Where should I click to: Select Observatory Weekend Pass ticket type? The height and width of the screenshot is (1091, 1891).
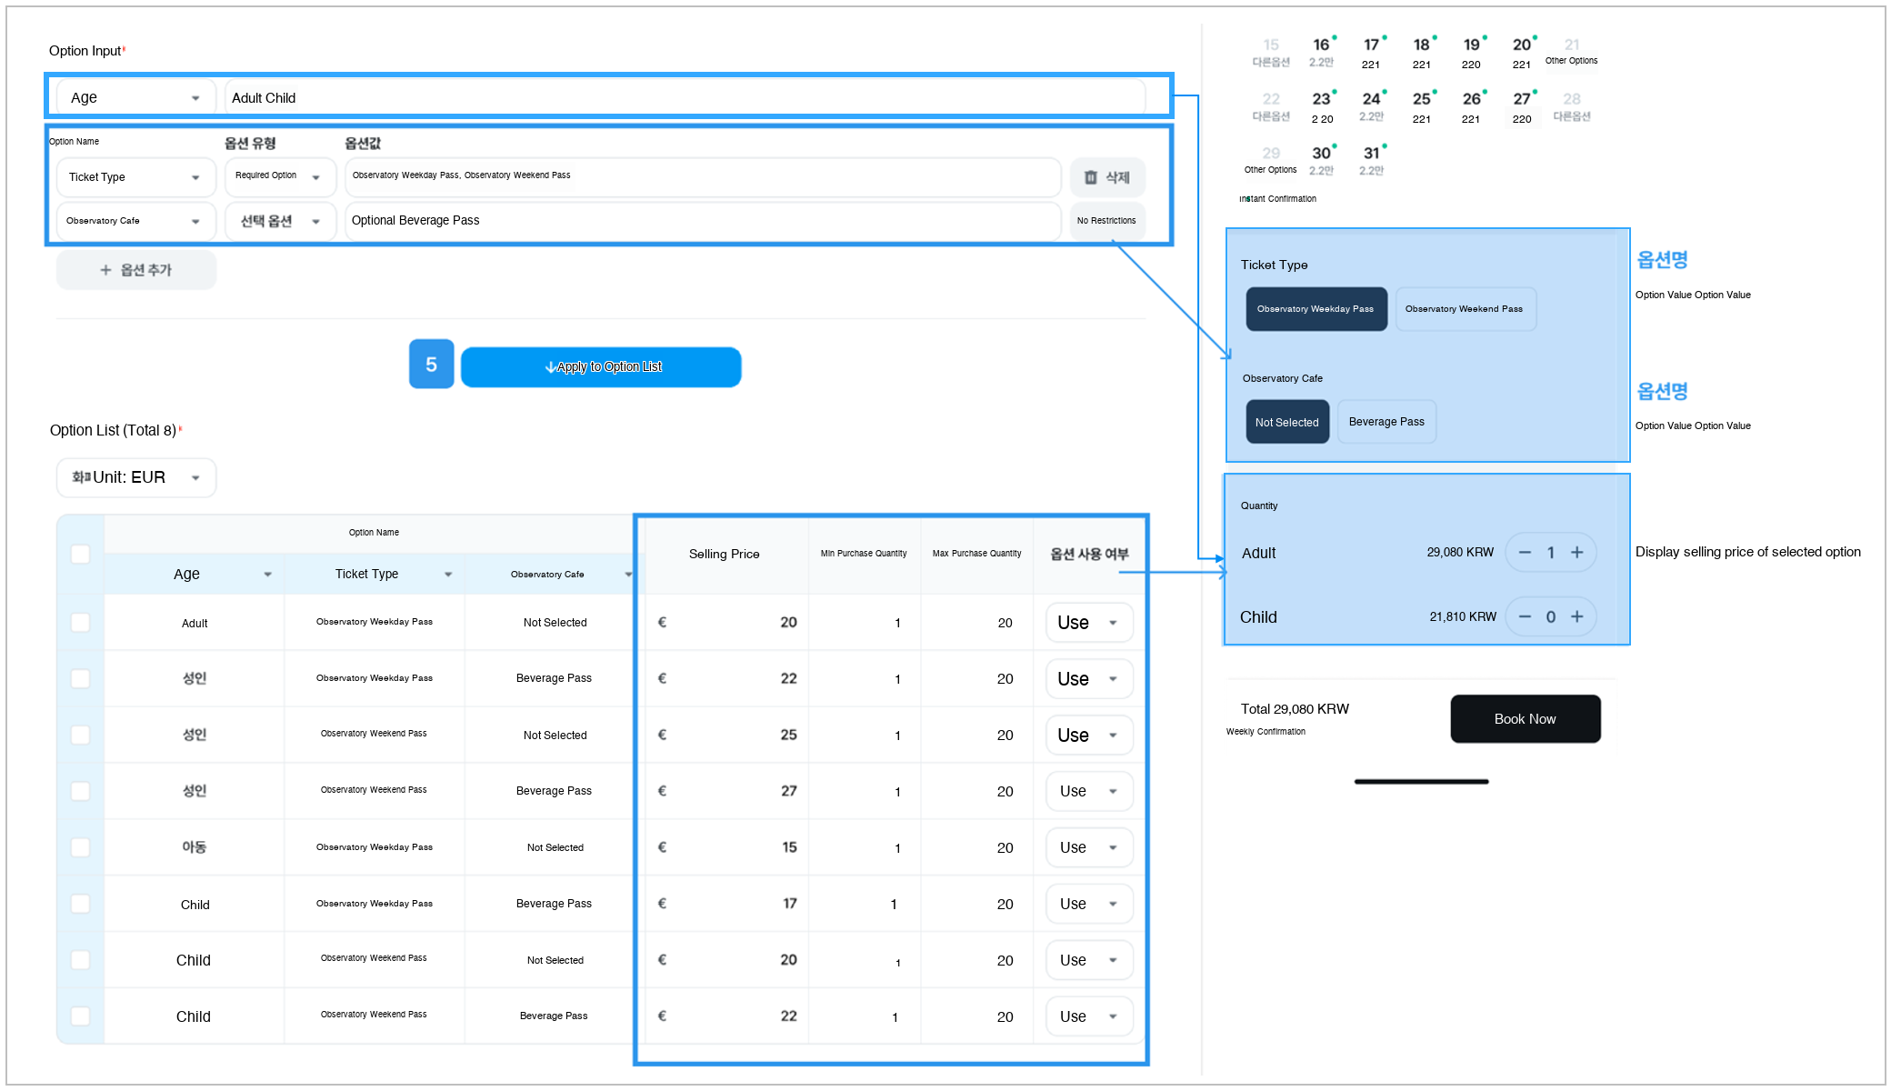tap(1465, 309)
